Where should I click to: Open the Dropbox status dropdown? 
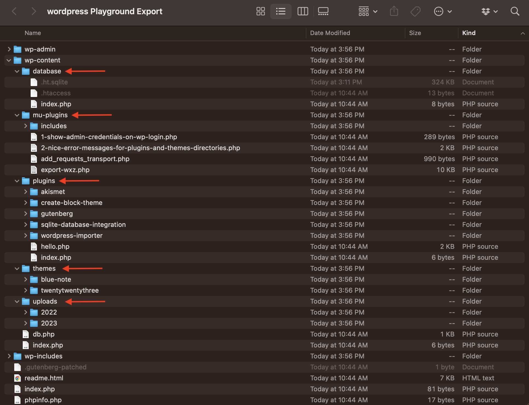[489, 11]
